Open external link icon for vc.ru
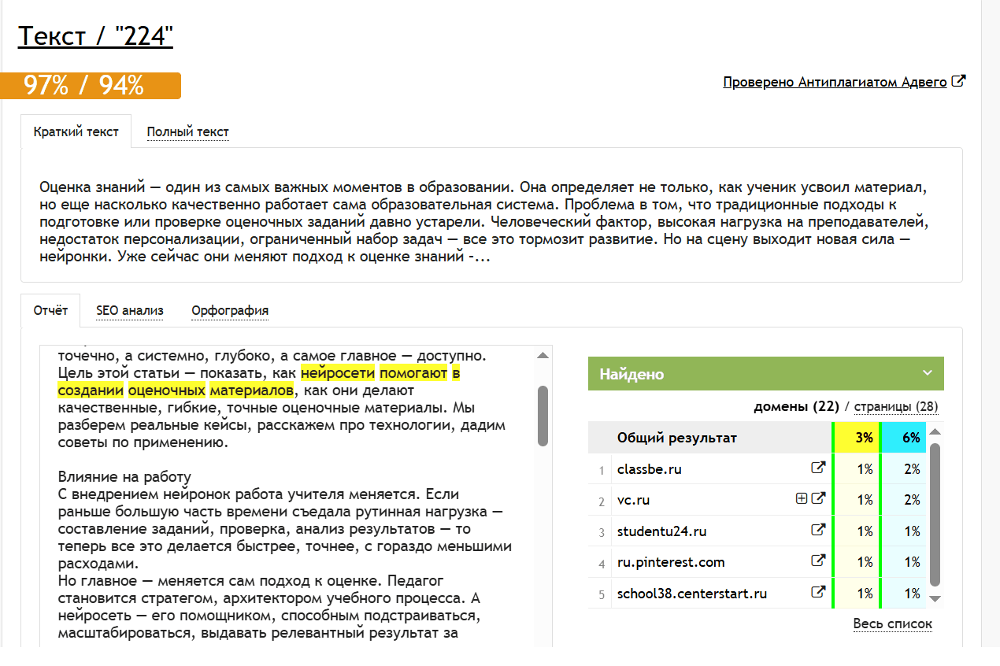1000x666 pixels. [818, 498]
